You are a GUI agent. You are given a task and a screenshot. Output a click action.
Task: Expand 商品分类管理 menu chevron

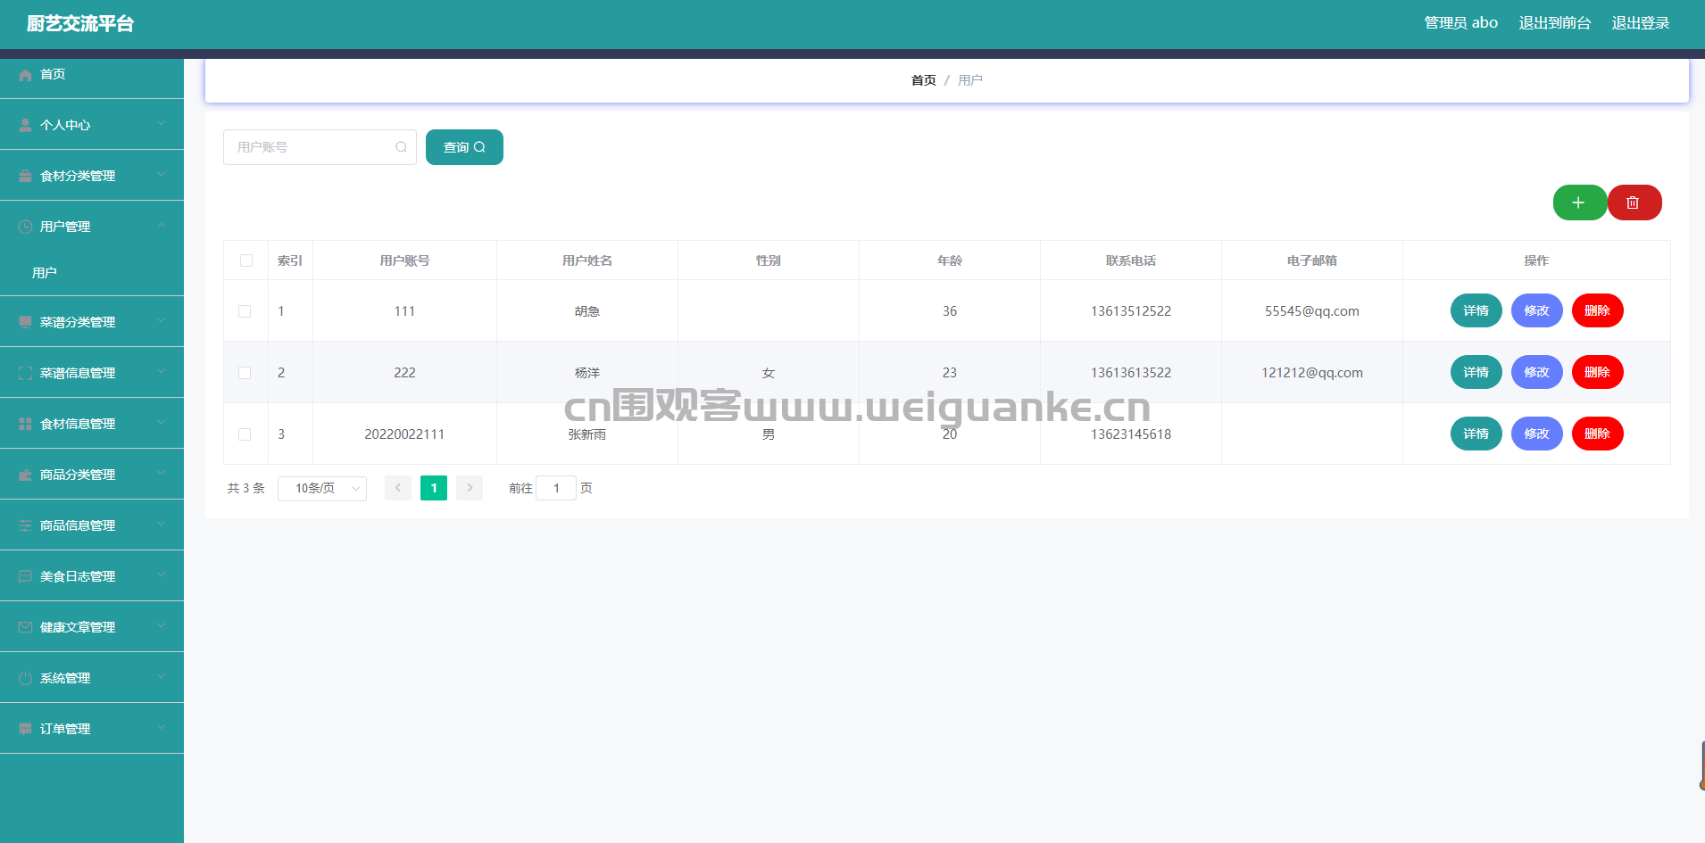click(161, 473)
